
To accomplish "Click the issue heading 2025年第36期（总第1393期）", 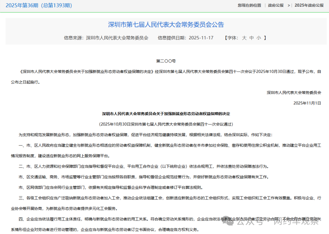I will [x=39, y=5].
